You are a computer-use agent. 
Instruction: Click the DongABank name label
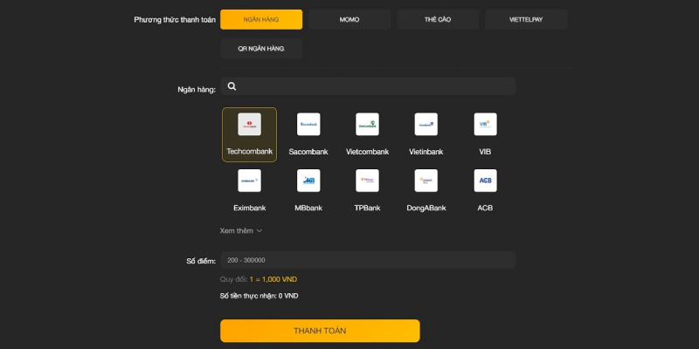(x=426, y=208)
